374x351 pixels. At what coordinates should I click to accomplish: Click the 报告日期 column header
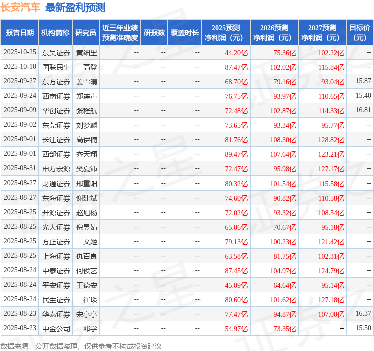tap(19, 33)
